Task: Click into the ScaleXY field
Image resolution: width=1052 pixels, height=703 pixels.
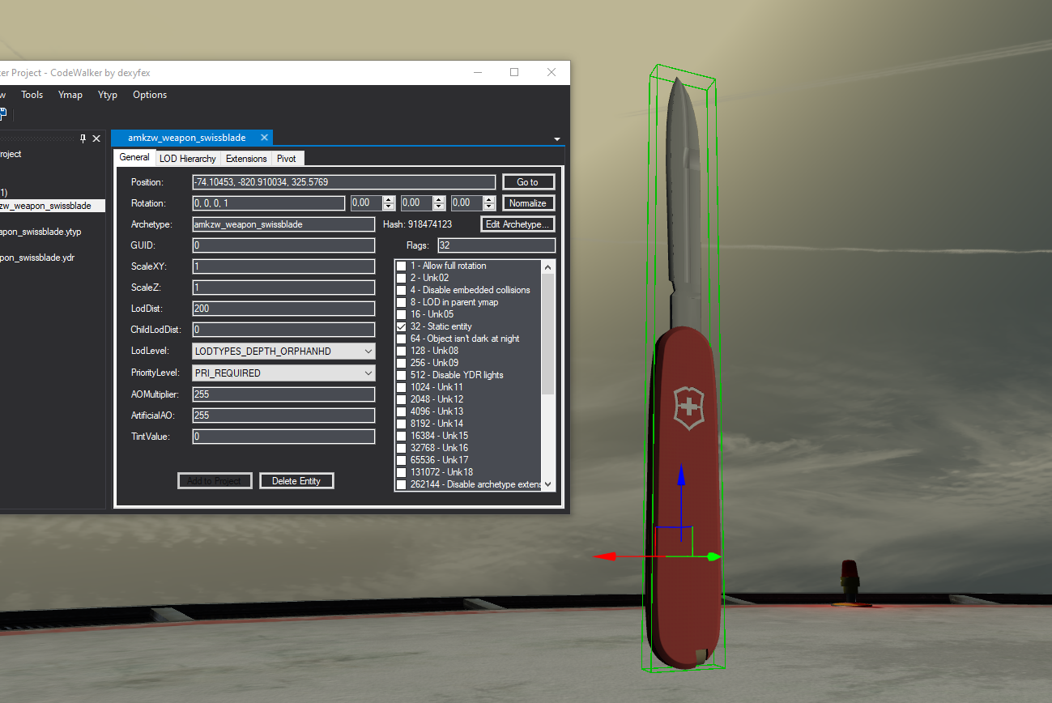Action: pyautogui.click(x=283, y=266)
